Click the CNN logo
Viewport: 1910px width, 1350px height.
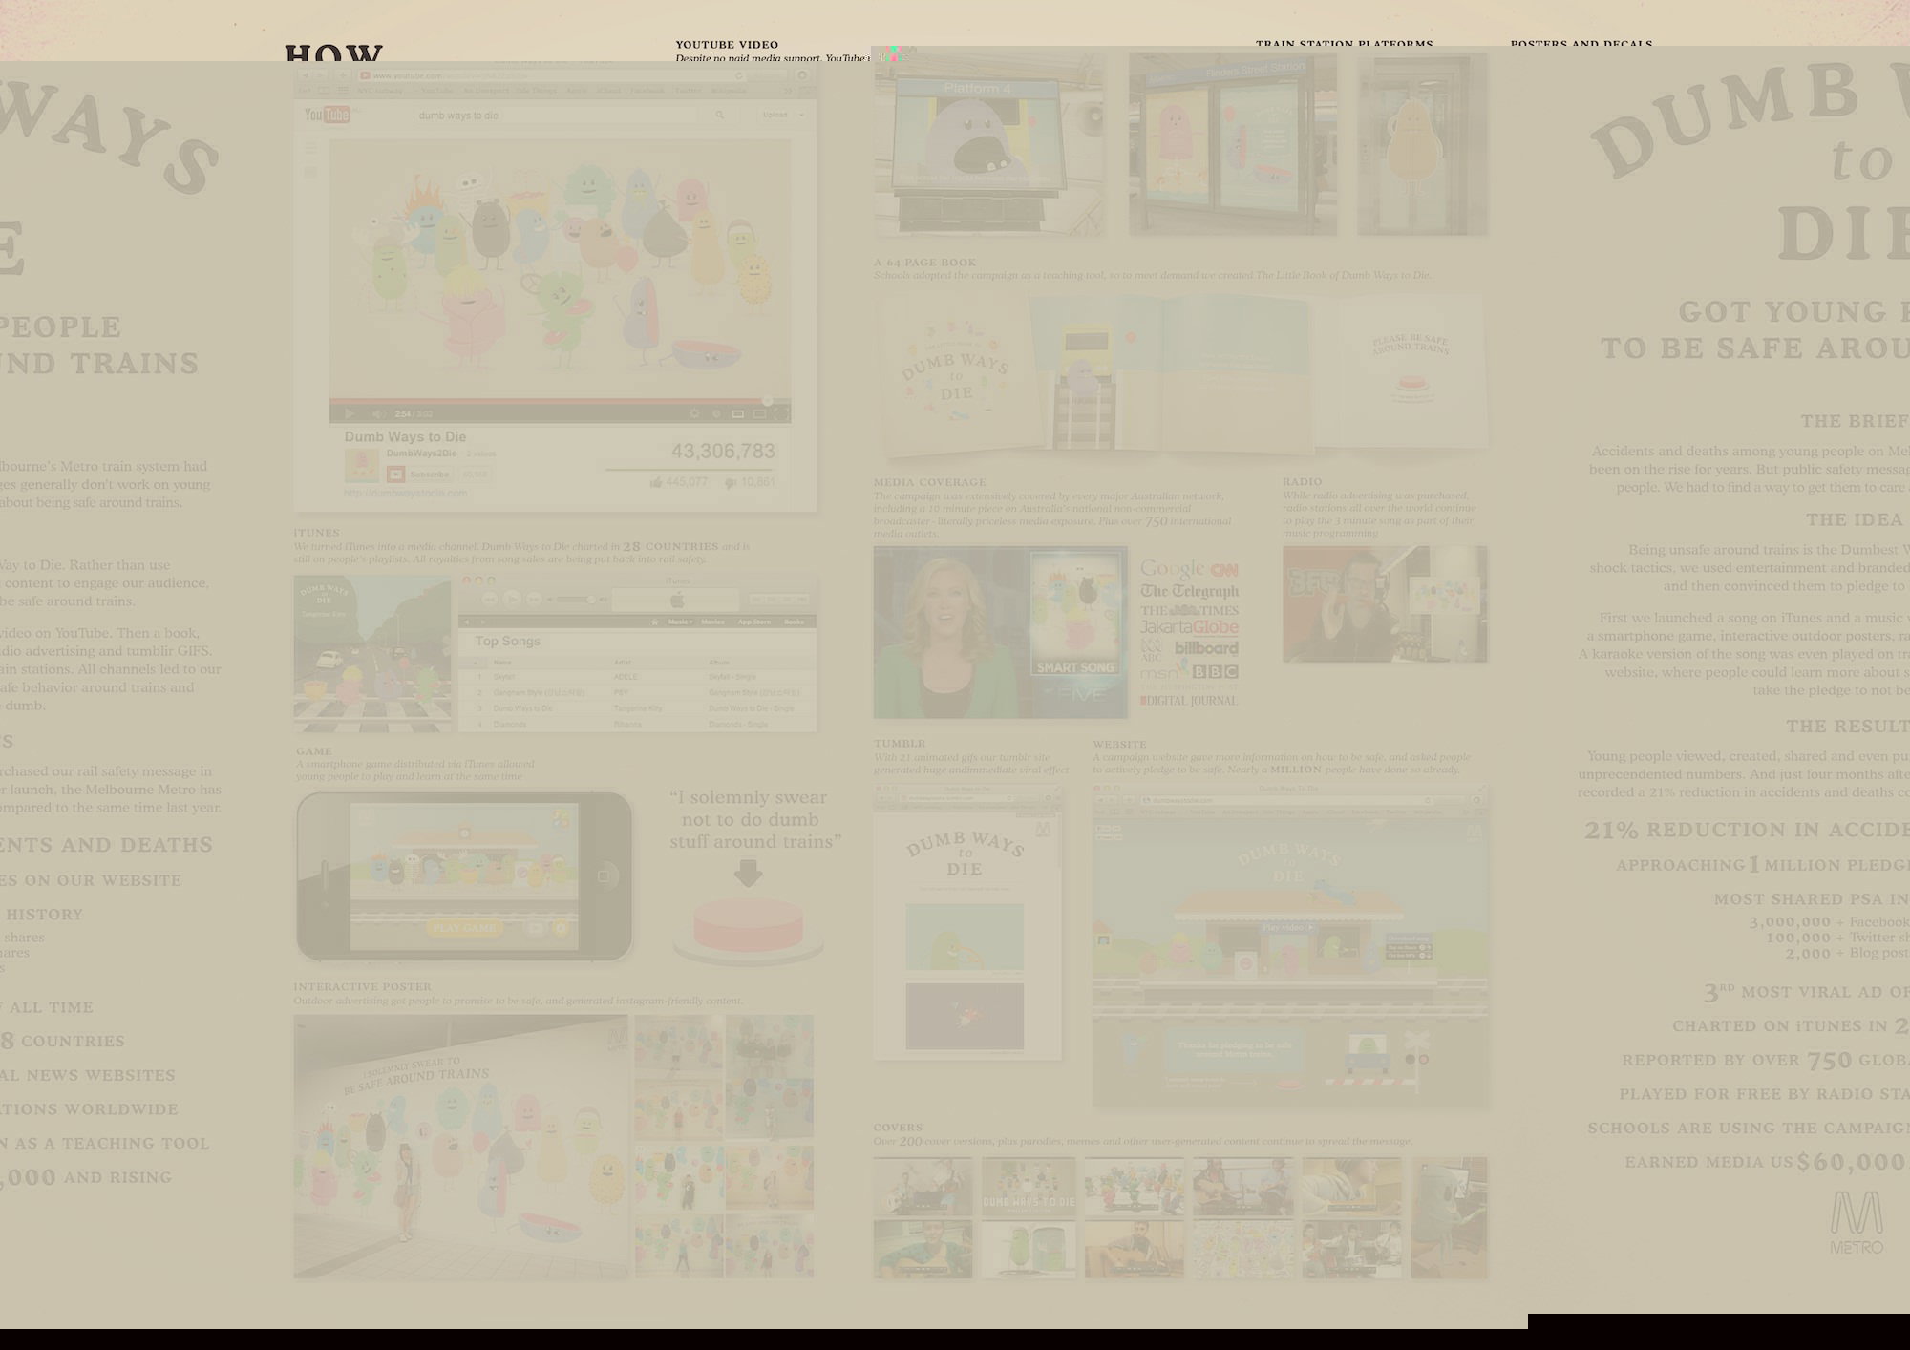pyautogui.click(x=1224, y=570)
